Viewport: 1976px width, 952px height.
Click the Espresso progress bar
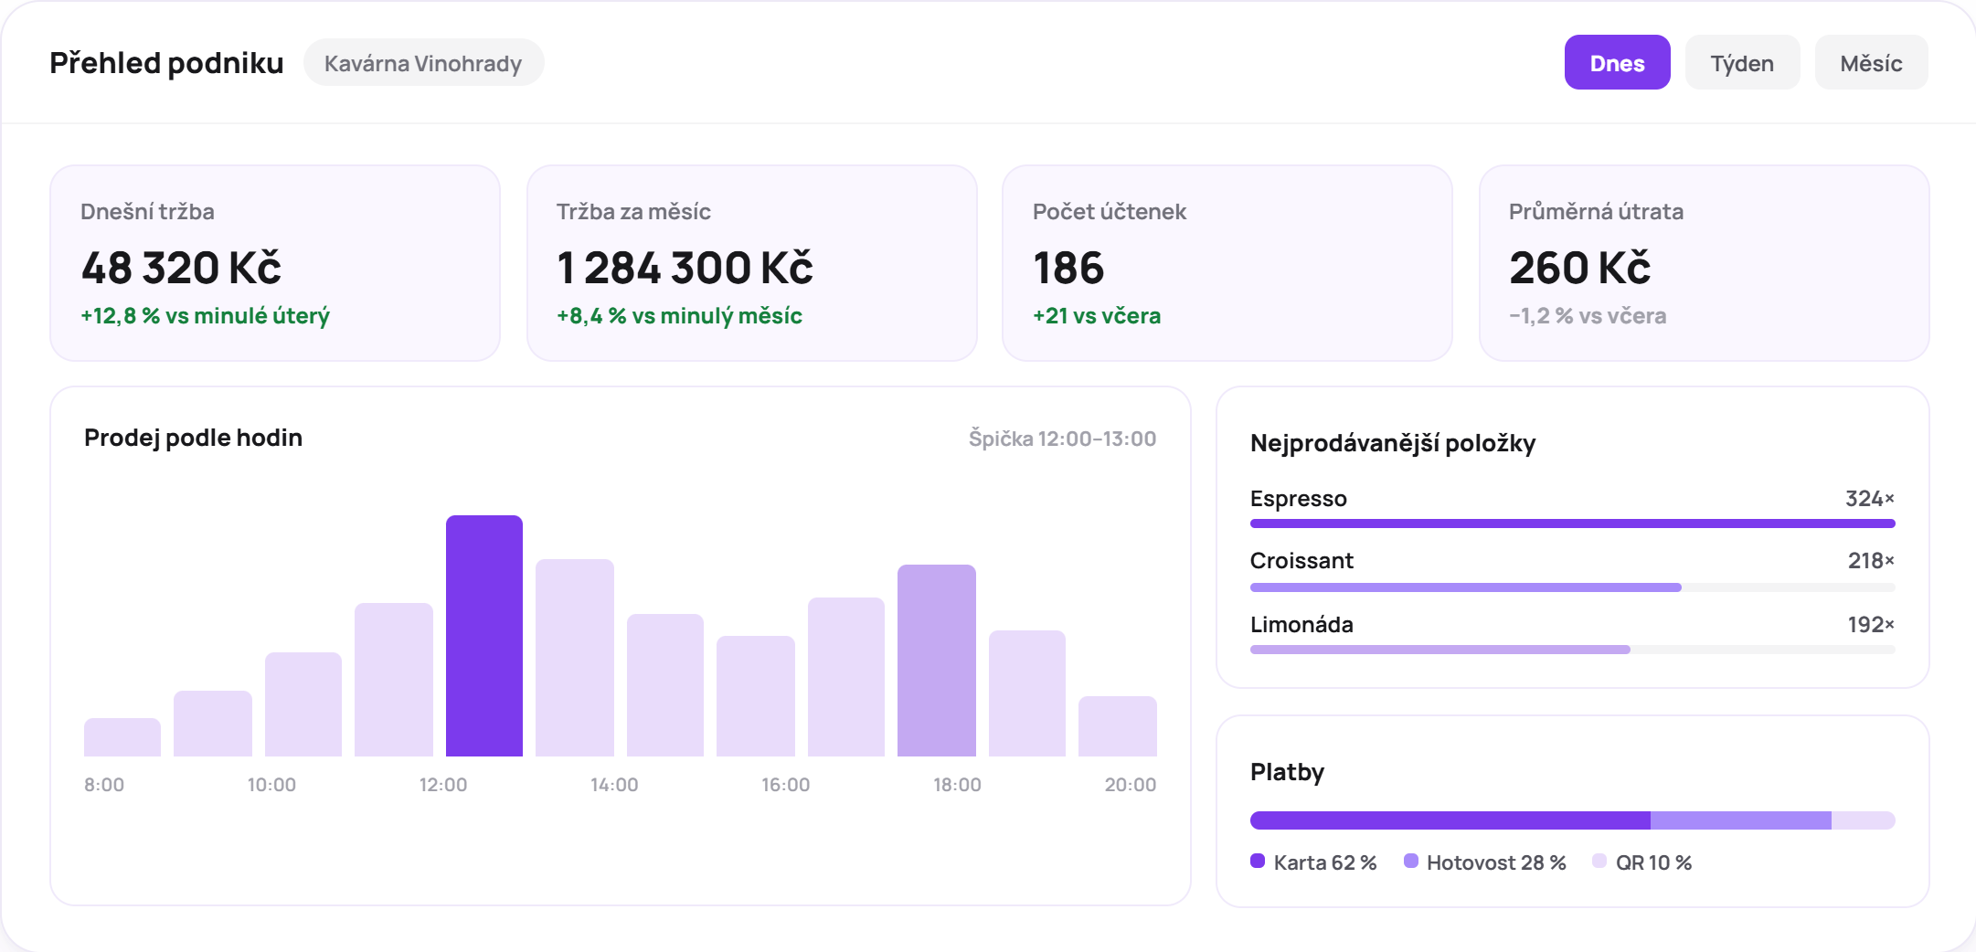1572,524
